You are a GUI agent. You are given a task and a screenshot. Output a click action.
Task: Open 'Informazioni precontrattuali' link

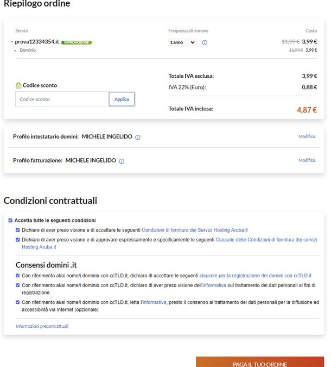coord(42,326)
